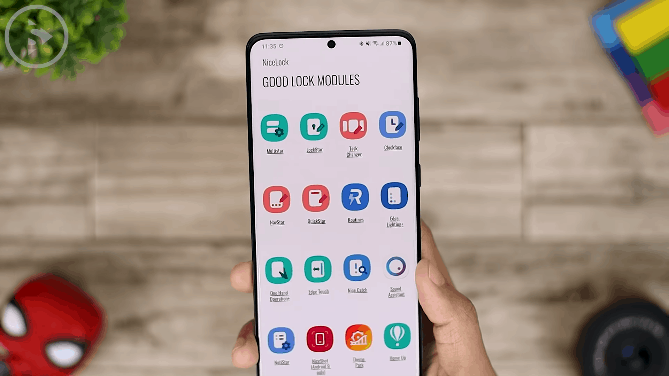
Task: Open Theme Park module
Action: point(359,339)
